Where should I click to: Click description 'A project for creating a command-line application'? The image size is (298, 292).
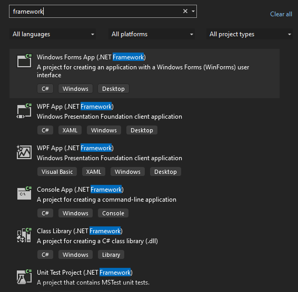[x=106, y=200]
